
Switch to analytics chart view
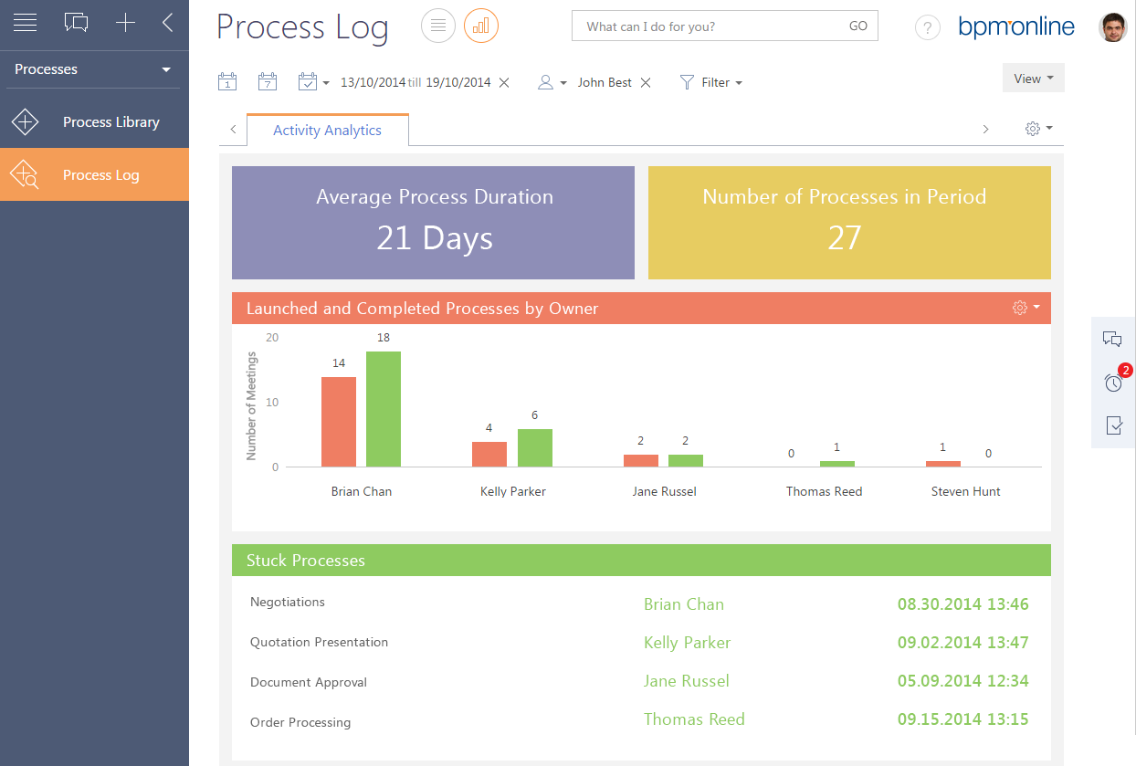click(481, 26)
